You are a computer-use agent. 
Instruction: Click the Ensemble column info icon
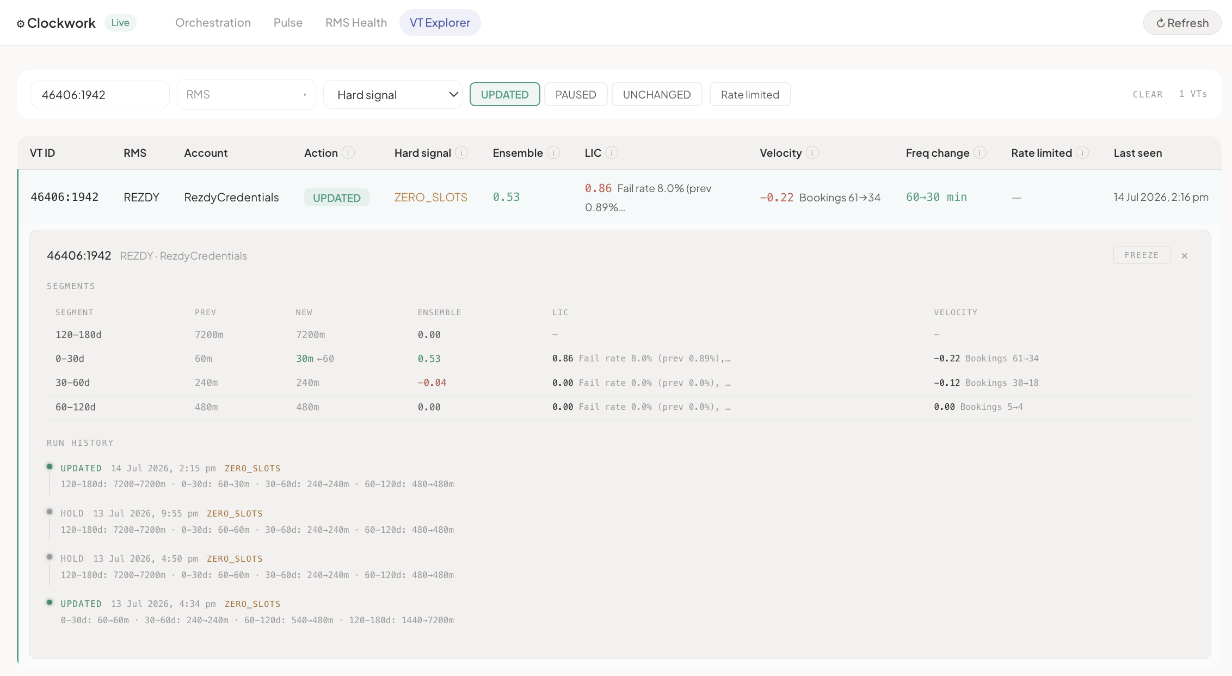(553, 153)
